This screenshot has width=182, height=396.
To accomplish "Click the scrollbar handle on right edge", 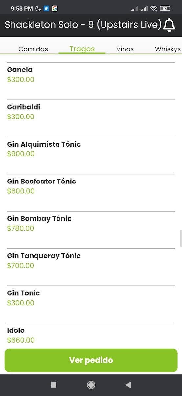I will pyautogui.click(x=181, y=239).
